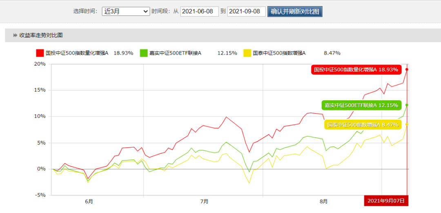Click the 10% y-axis label
This screenshot has width=441, height=213.
[x=40, y=116]
